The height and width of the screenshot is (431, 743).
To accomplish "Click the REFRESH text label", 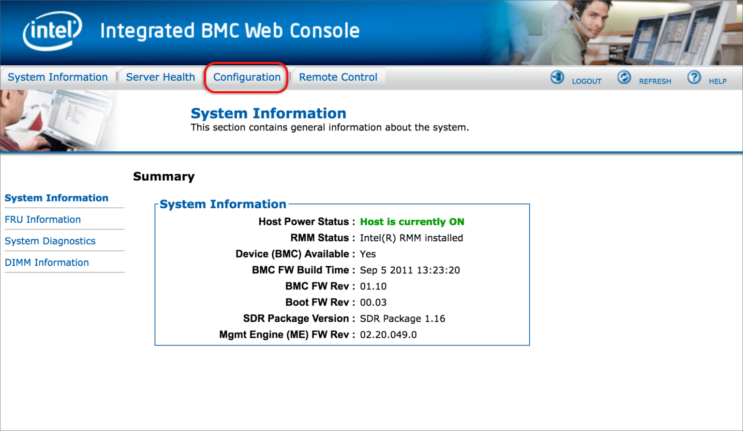I will (655, 81).
